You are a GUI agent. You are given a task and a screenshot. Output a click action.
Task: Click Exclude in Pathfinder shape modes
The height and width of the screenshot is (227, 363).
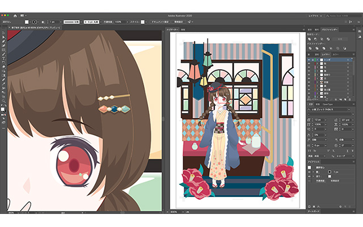point(328,39)
